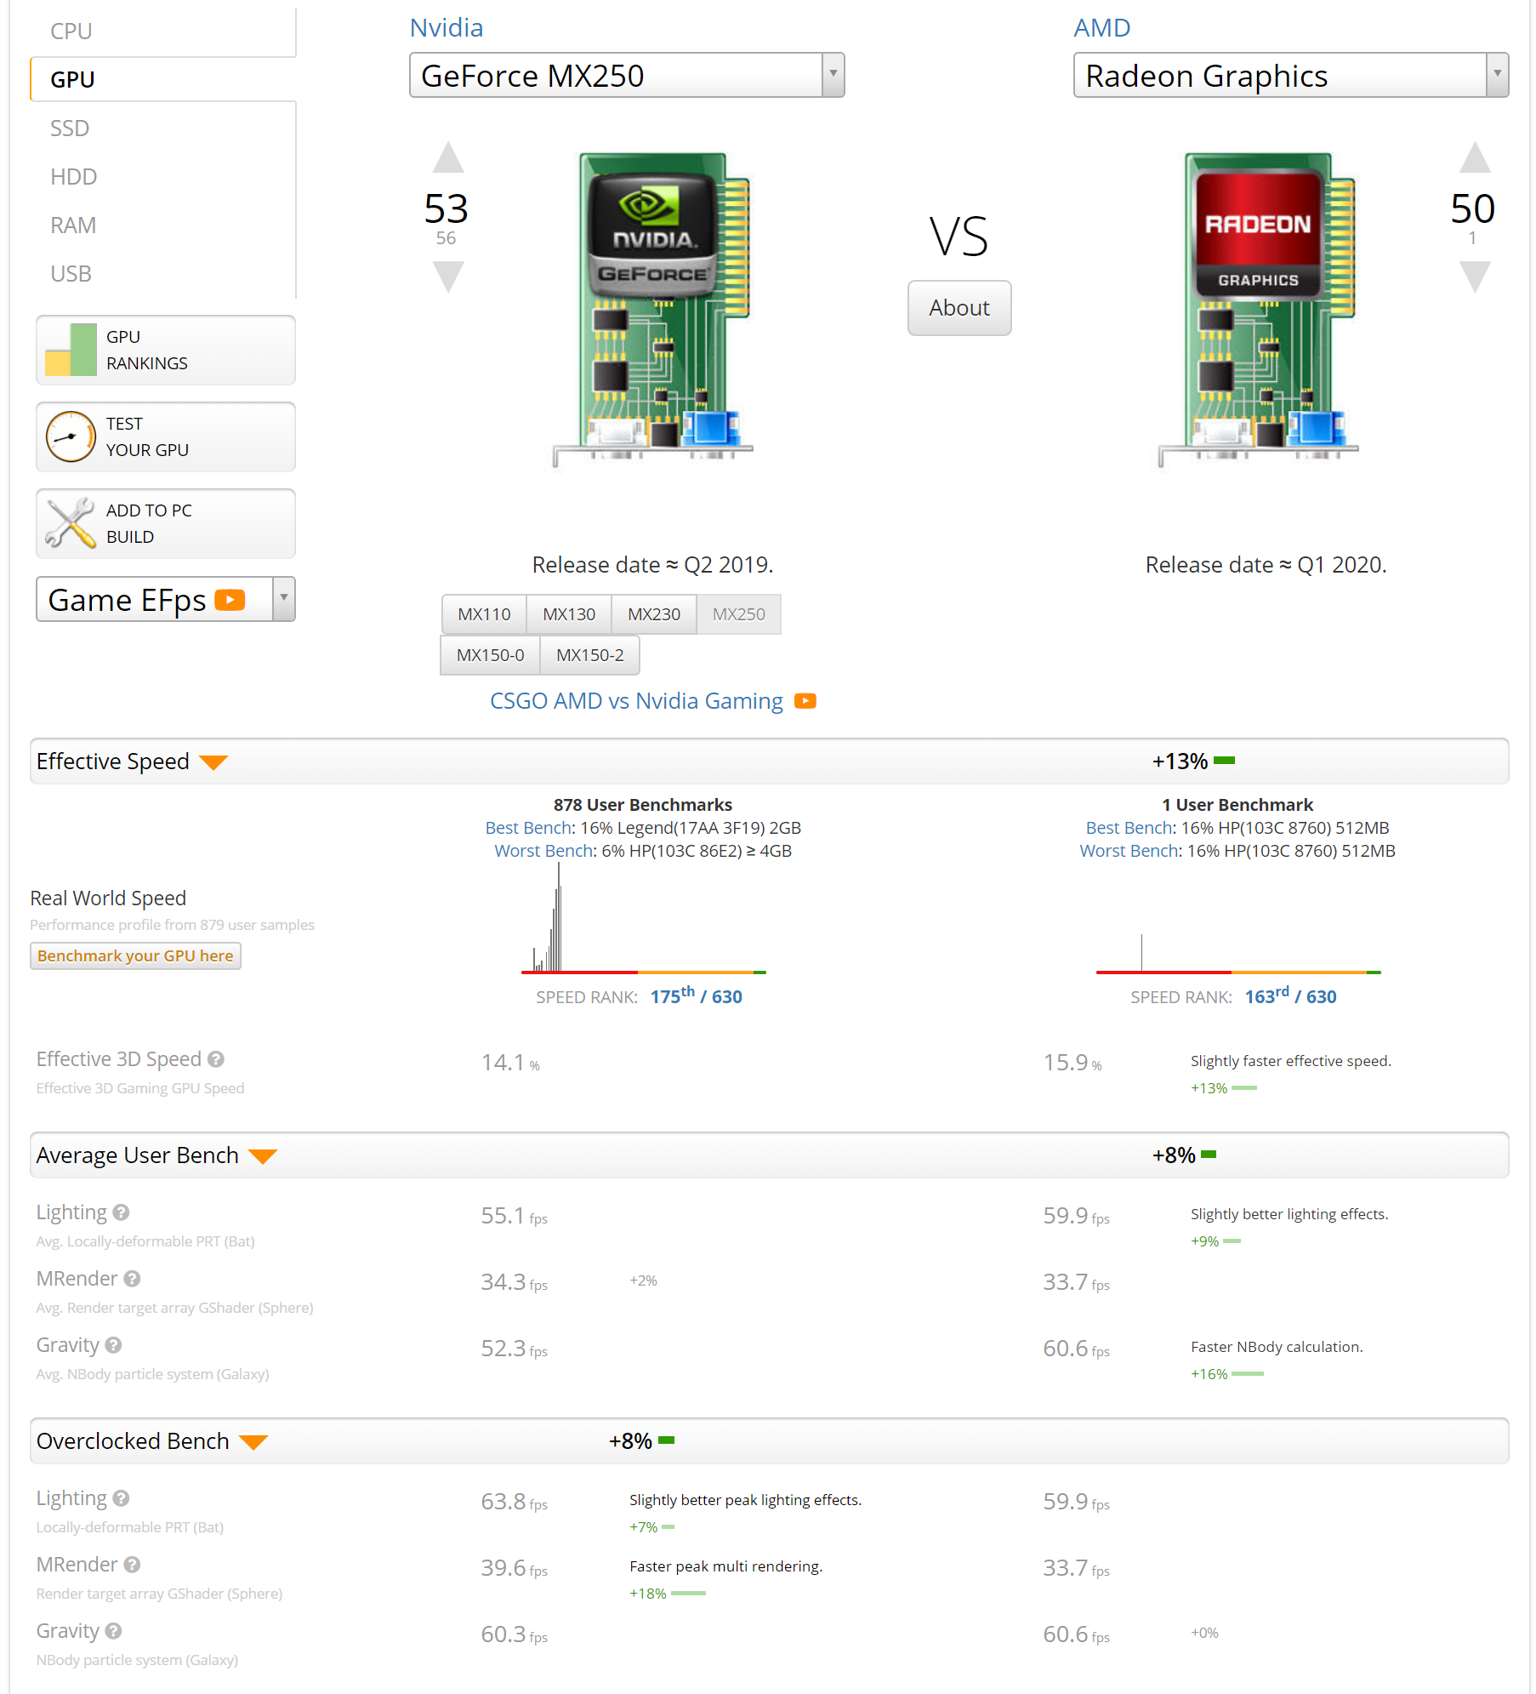Click the 1 User Benchmark heading

coord(1237,805)
